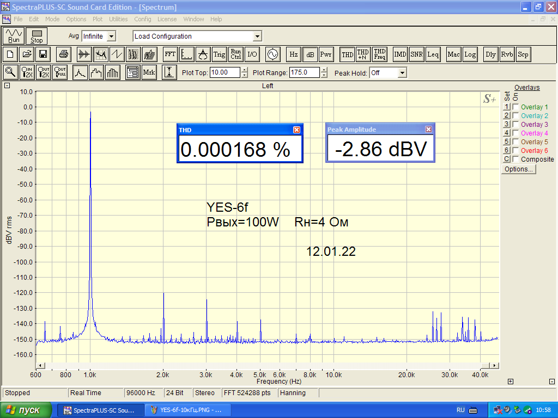Enable the Overlay 2 checkbox
The width and height of the screenshot is (558, 418).
click(x=515, y=115)
